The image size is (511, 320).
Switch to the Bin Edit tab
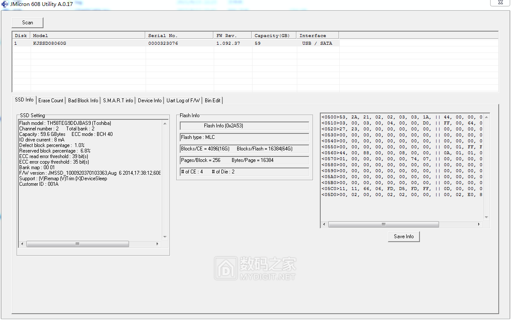coord(212,101)
